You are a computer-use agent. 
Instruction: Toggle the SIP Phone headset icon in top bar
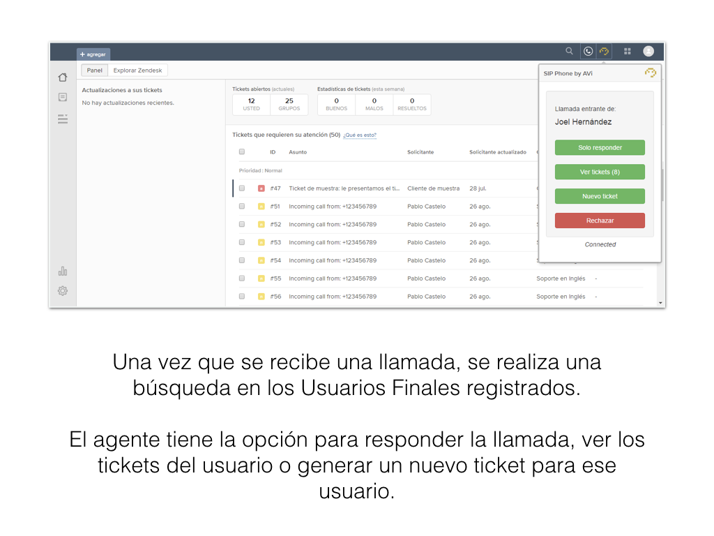pyautogui.click(x=605, y=51)
